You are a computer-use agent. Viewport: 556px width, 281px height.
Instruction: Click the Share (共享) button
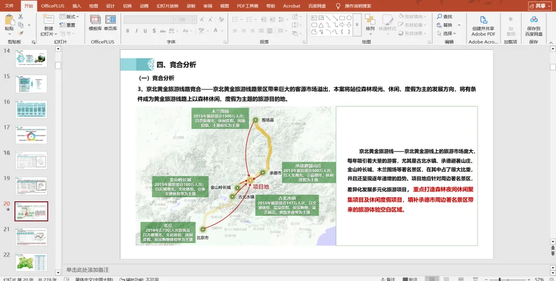pos(540,6)
